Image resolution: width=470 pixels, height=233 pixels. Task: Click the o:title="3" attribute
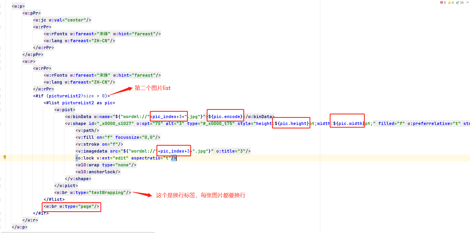(231, 151)
